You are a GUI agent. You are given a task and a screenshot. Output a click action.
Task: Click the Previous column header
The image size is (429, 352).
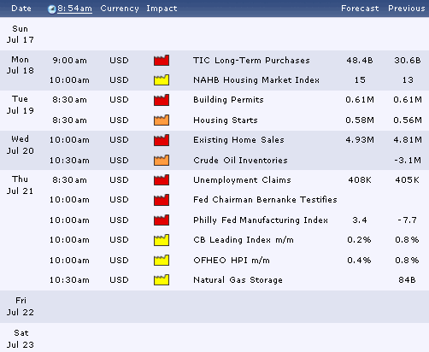coord(407,9)
